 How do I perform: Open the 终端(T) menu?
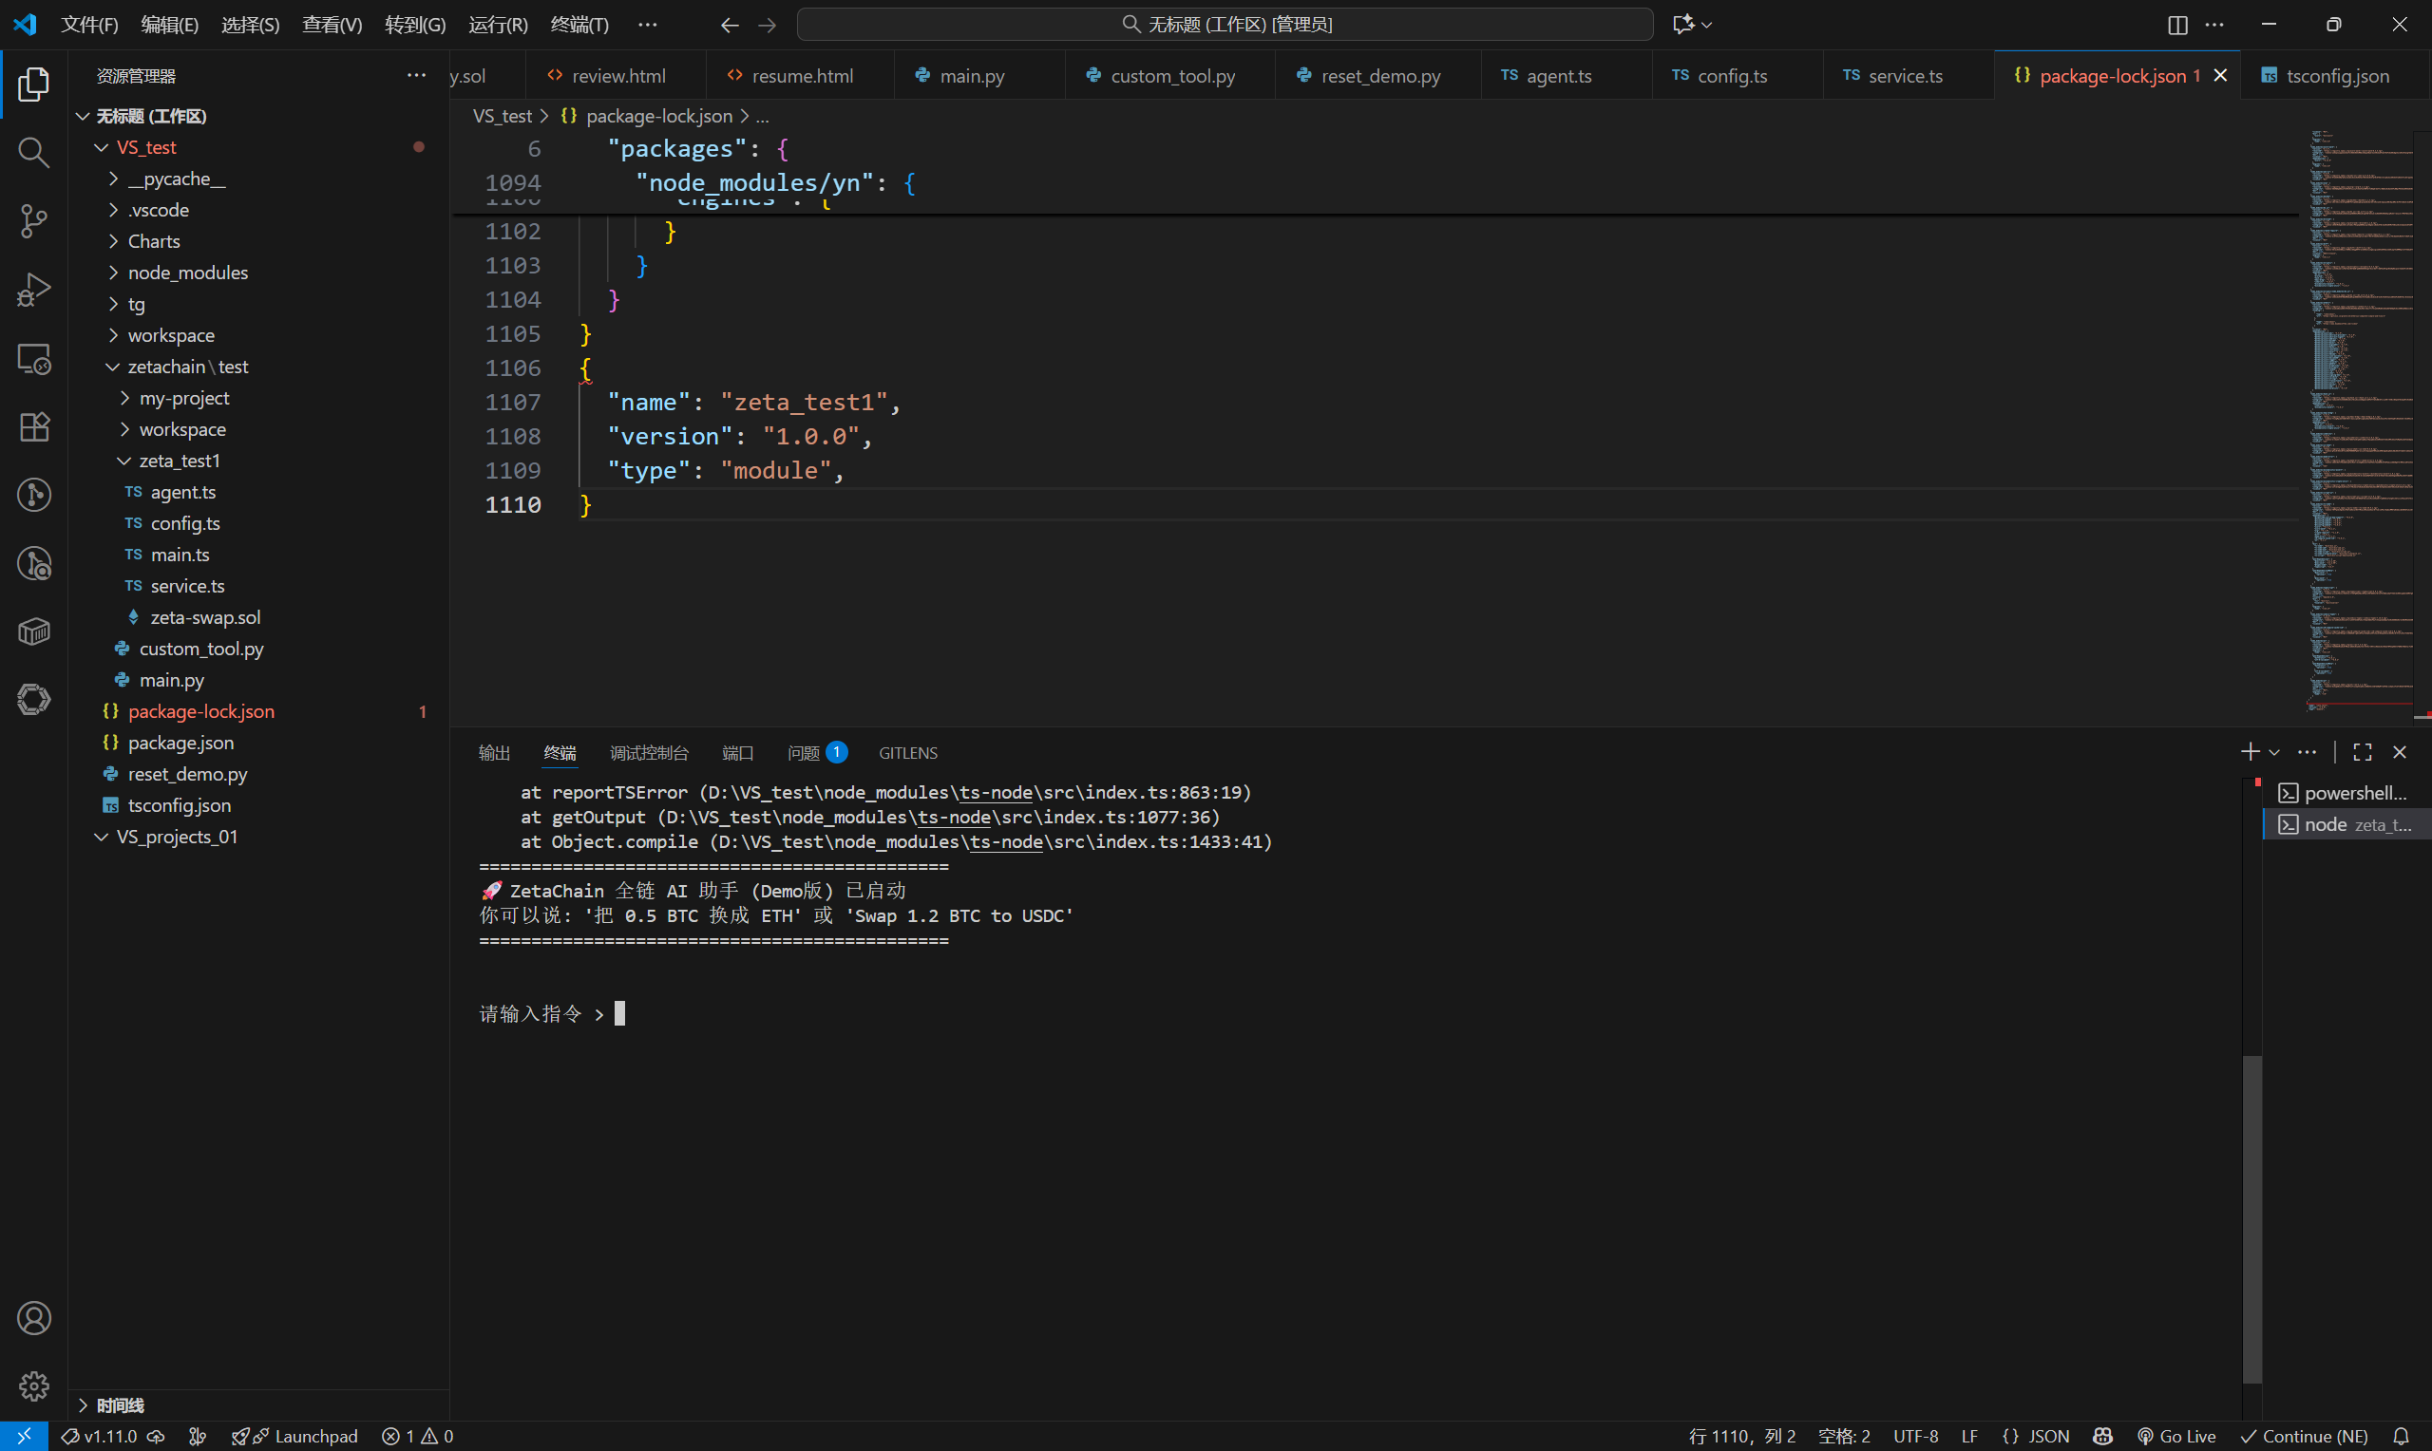coord(579,25)
